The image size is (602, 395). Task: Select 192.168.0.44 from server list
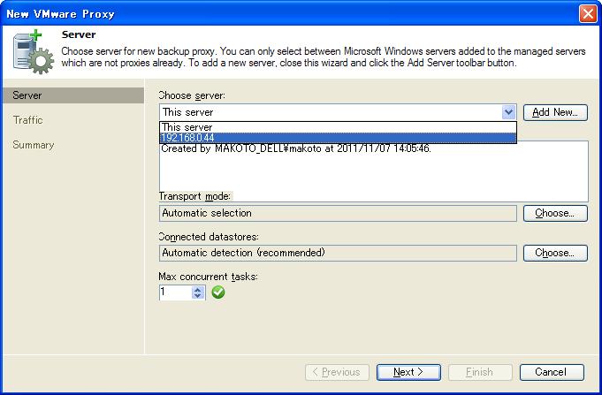coord(338,138)
